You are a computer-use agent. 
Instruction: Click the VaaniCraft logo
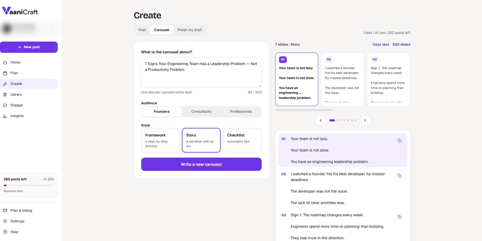[20, 11]
